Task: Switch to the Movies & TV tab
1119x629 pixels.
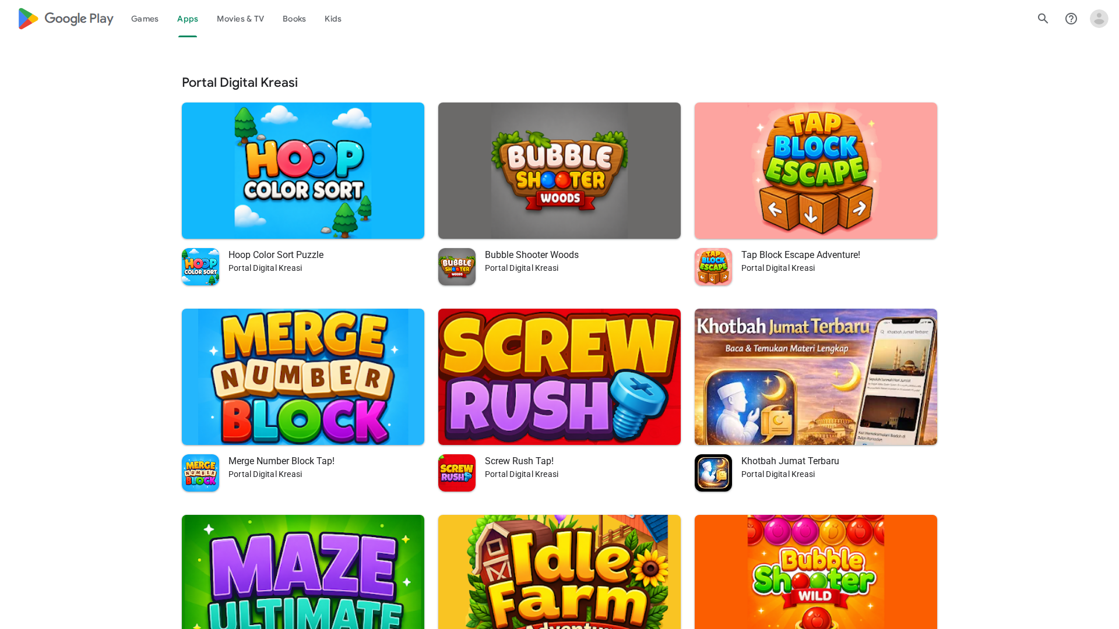Action: pos(240,19)
